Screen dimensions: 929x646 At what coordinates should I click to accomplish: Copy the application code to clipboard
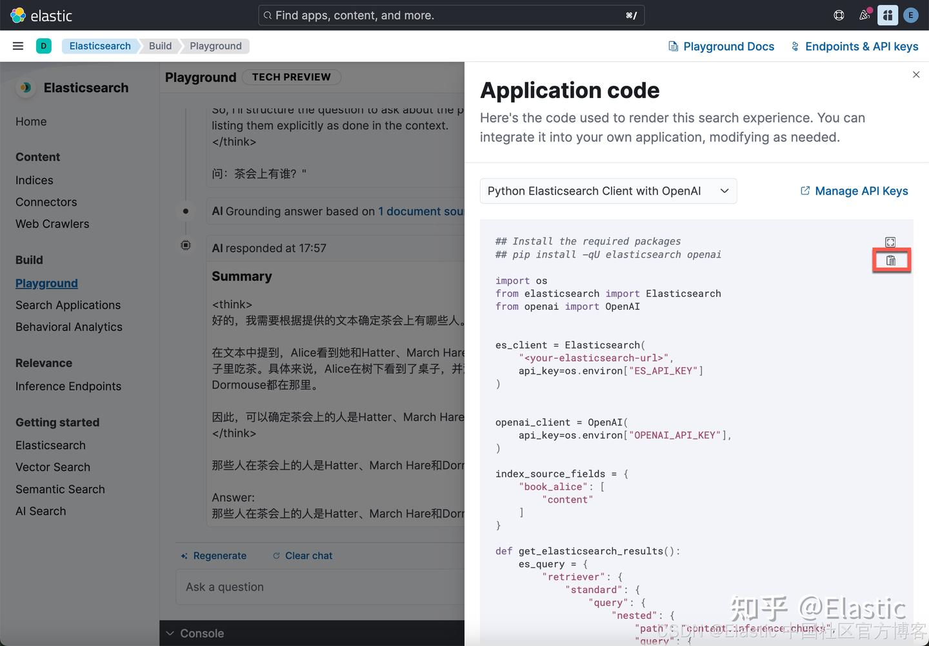(x=891, y=260)
